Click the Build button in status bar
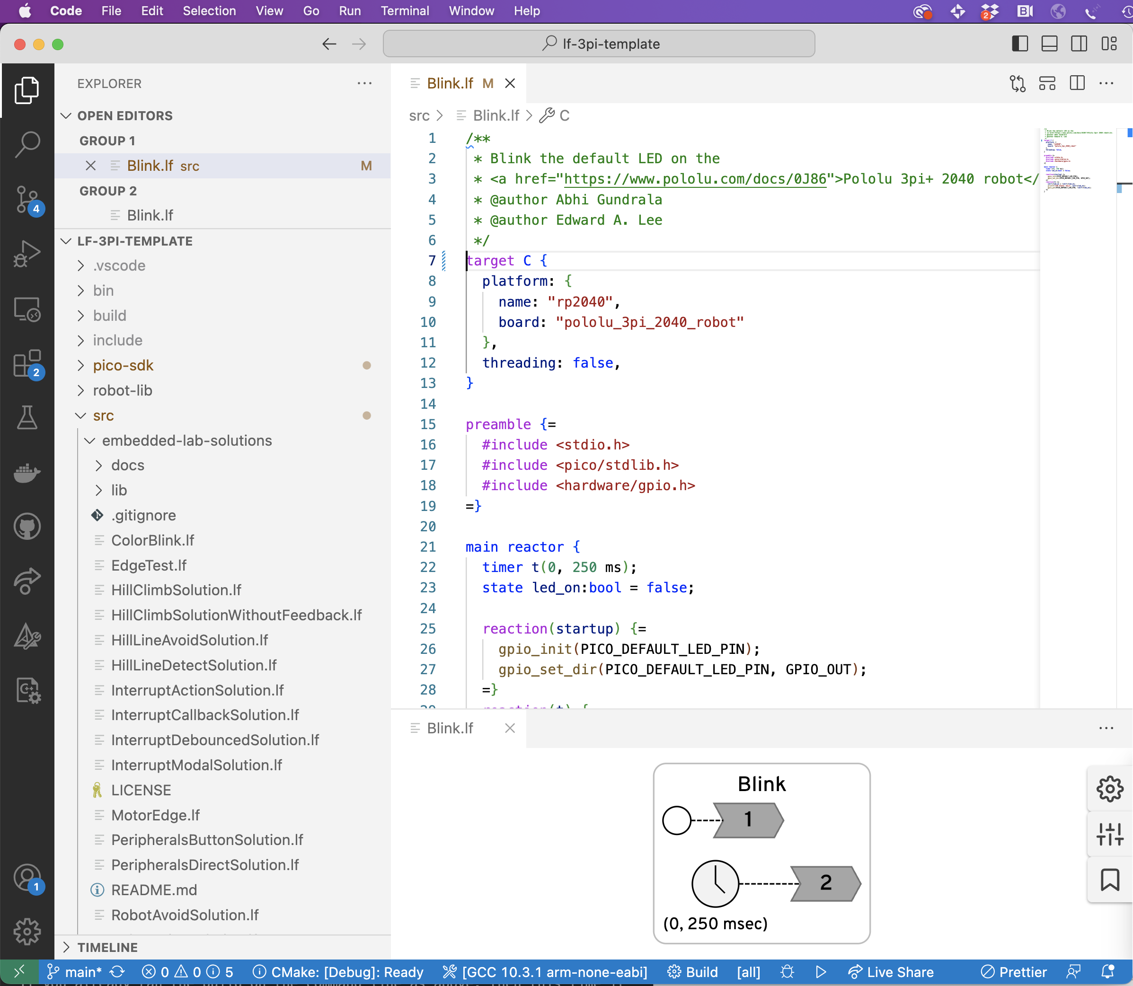This screenshot has height=986, width=1133. [x=697, y=970]
